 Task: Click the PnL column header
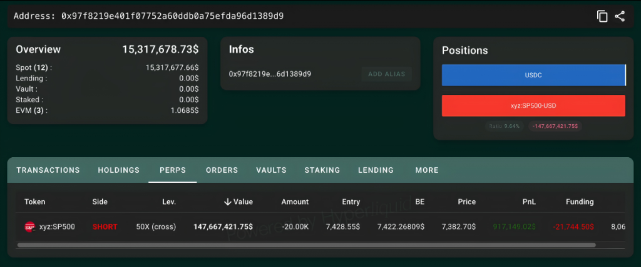point(528,201)
